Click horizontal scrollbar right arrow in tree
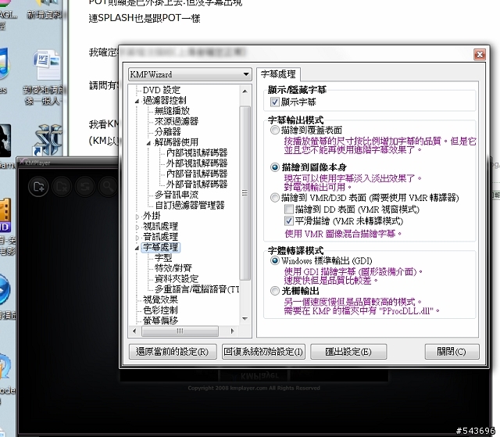Screen dimensions: 500x437 pos(233,331)
